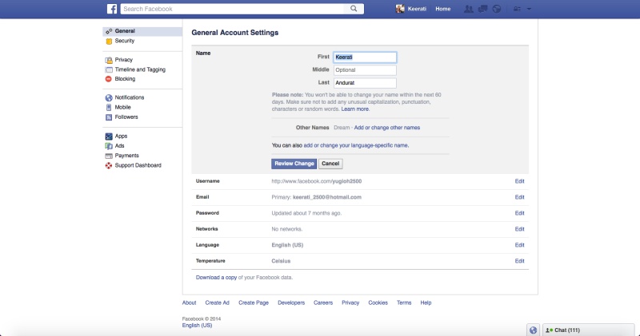Click the Celsius temperature value
The image size is (640, 336).
click(x=281, y=261)
